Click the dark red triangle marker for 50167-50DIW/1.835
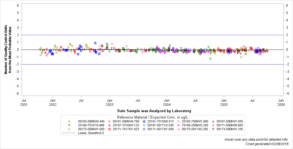Viewport: 293px width, 149px height. click(x=213, y=121)
